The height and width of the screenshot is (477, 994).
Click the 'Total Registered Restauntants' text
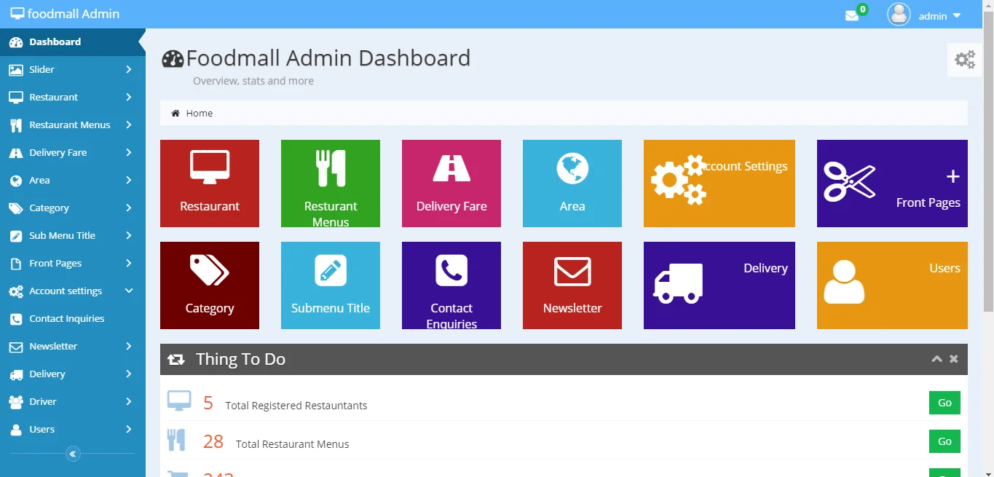point(296,406)
